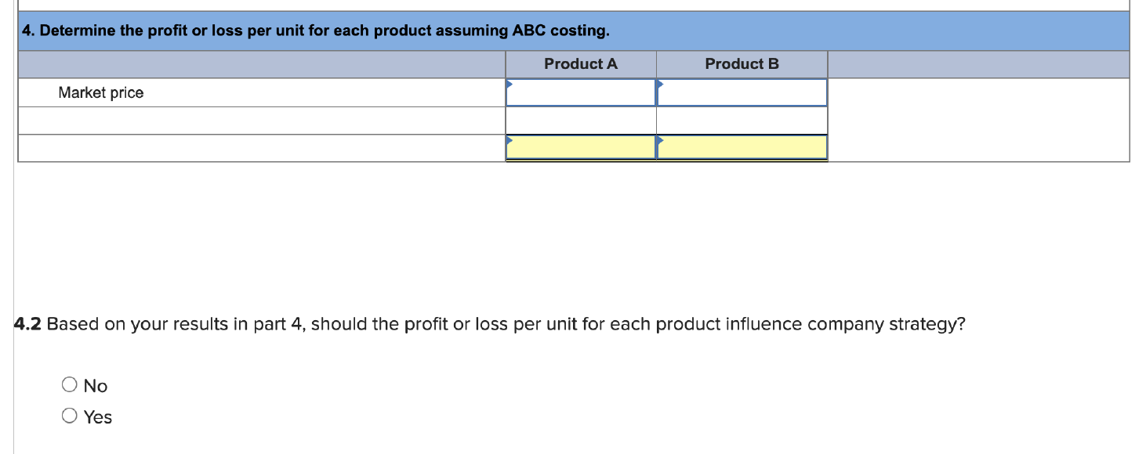The width and height of the screenshot is (1146, 454).
Task: Choose Yes to answer question 4.2
Action: (69, 415)
